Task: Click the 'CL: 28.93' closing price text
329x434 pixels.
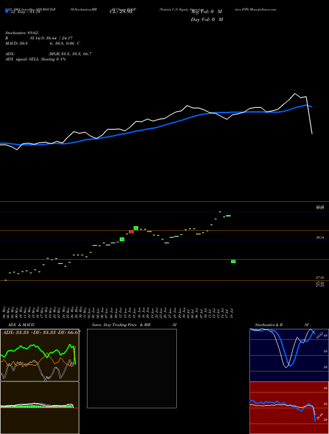Action: point(121,12)
